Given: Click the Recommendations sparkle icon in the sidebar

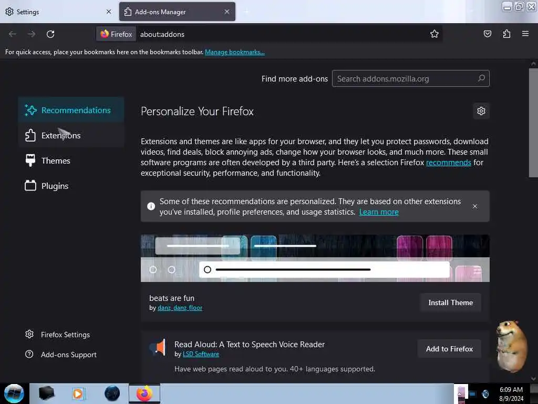Looking at the screenshot, I should pyautogui.click(x=30, y=110).
